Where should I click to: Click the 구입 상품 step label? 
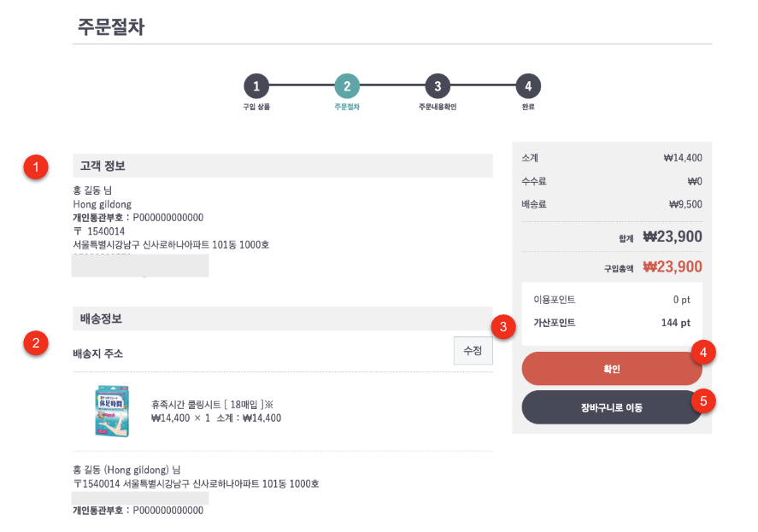click(x=256, y=107)
